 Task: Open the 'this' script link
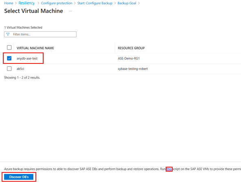click(x=169, y=169)
